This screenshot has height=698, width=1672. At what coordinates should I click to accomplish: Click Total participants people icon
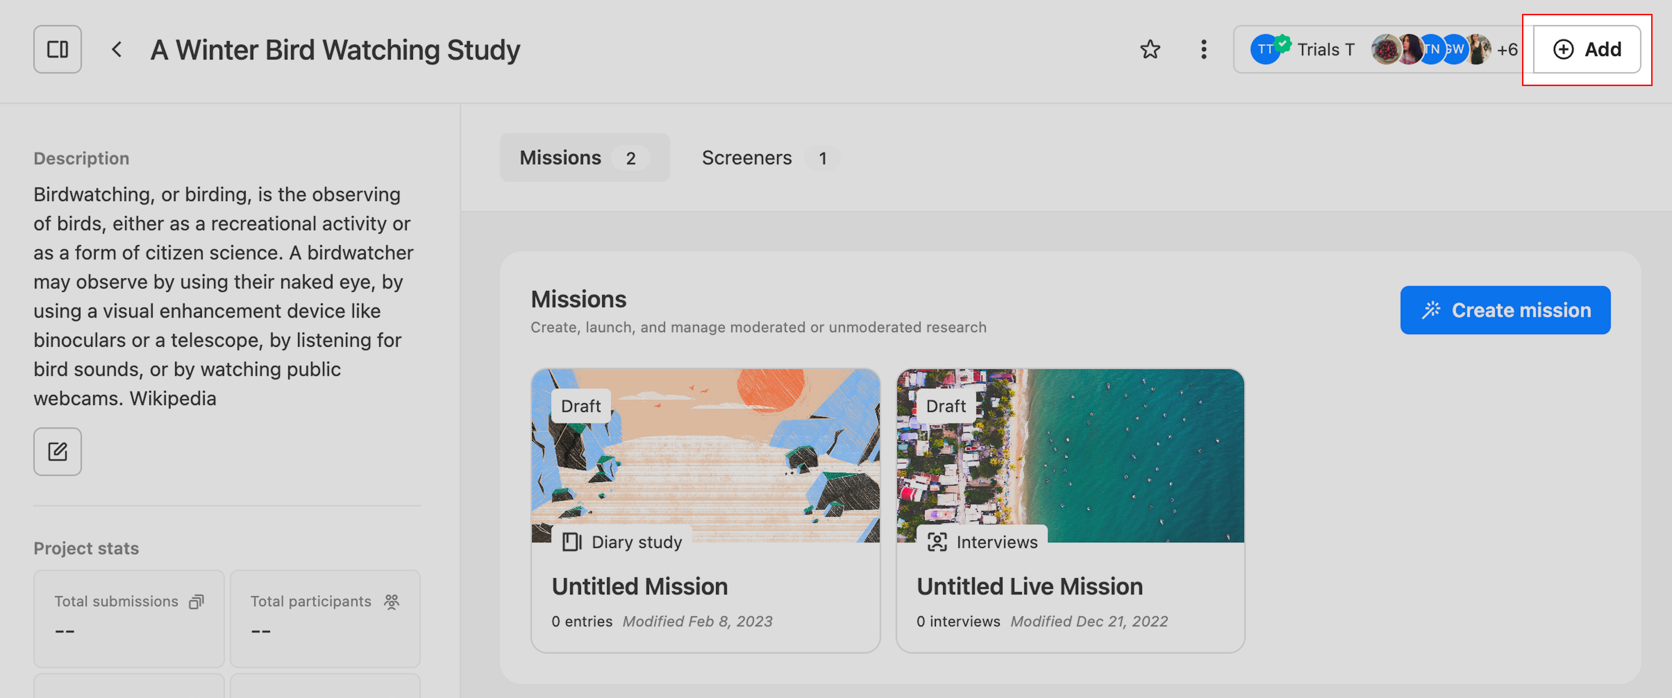click(391, 601)
